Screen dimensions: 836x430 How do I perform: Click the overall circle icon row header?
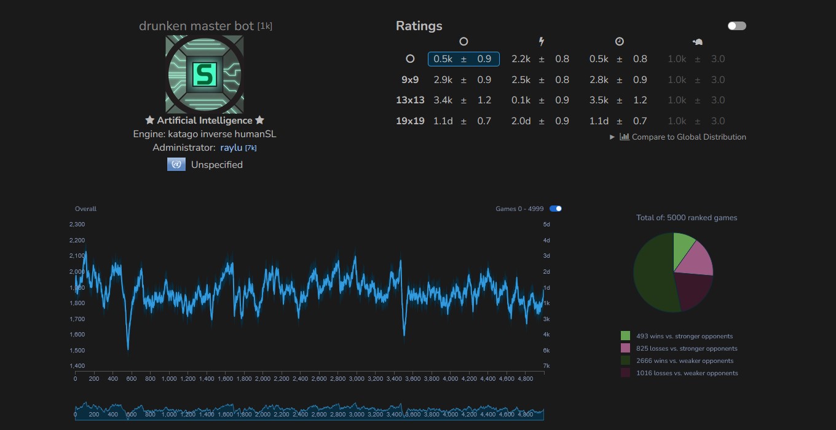pos(410,59)
